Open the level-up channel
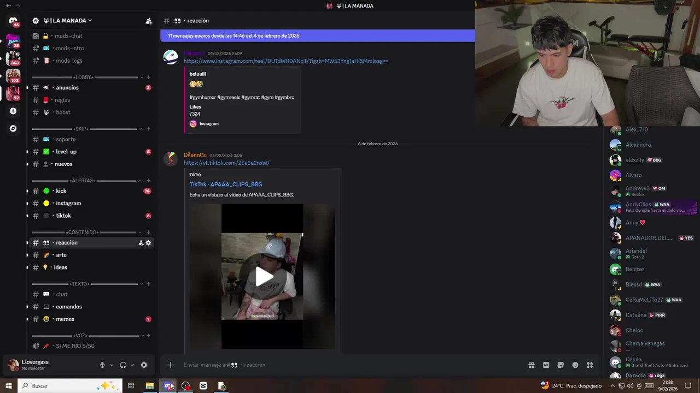 [91, 152]
